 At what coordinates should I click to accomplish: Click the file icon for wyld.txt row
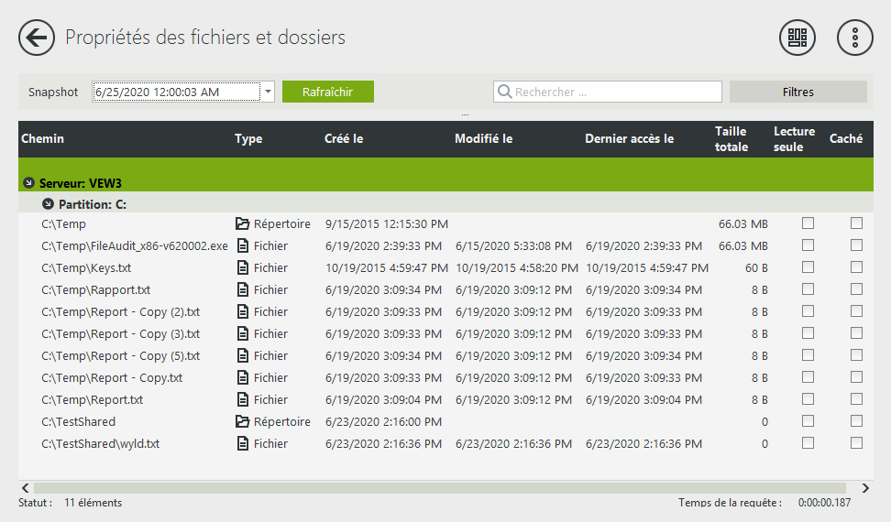pos(242,443)
